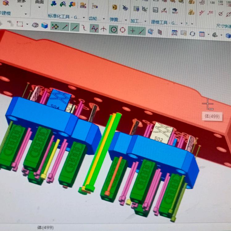Image resolution: width=231 pixels, height=231 pixels.
Task: Select the white S02 block in viewport
Action: [162, 133]
